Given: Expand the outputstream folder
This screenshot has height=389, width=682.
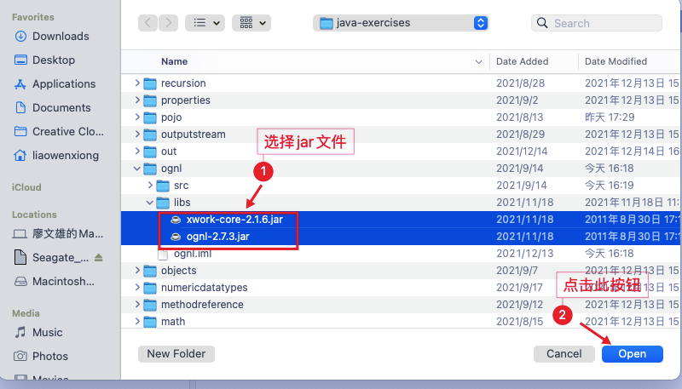Looking at the screenshot, I should pyautogui.click(x=137, y=134).
